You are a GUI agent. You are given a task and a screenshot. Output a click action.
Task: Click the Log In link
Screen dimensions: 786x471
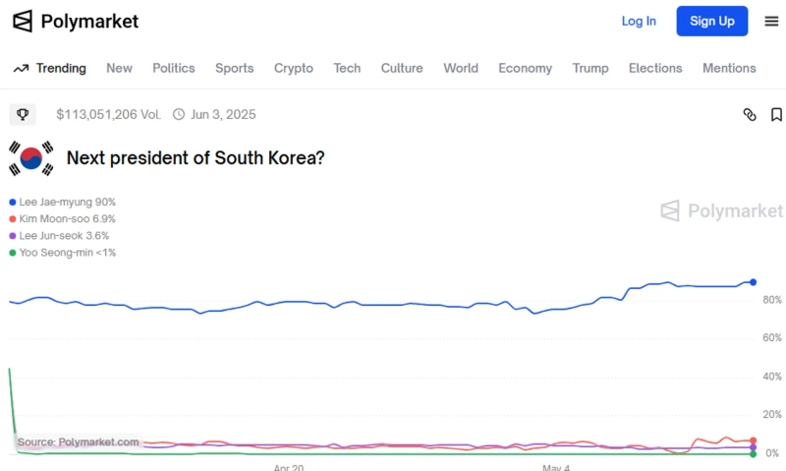pos(639,21)
